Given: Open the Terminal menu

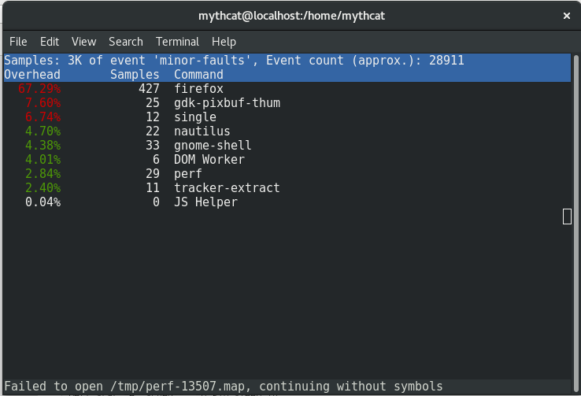Looking at the screenshot, I should pyautogui.click(x=177, y=42).
